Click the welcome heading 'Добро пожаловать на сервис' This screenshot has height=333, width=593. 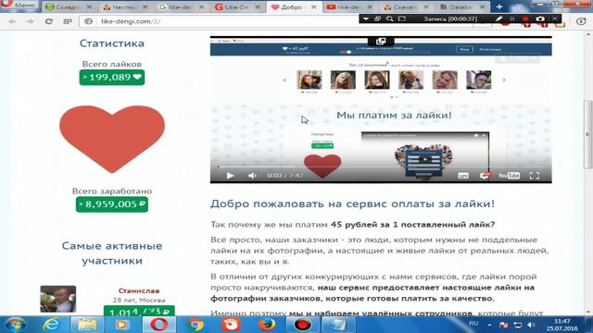[x=352, y=203]
